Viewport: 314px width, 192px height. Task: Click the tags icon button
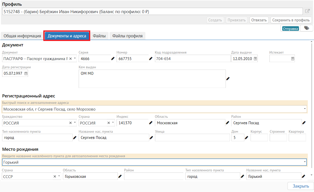click(306, 28)
